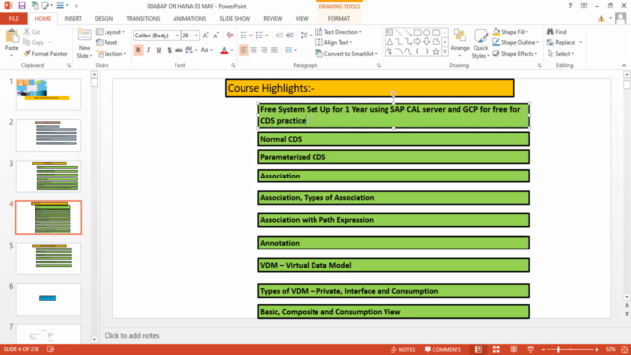Image resolution: width=631 pixels, height=355 pixels.
Task: Click Find in the Editing group
Action: tap(556, 32)
